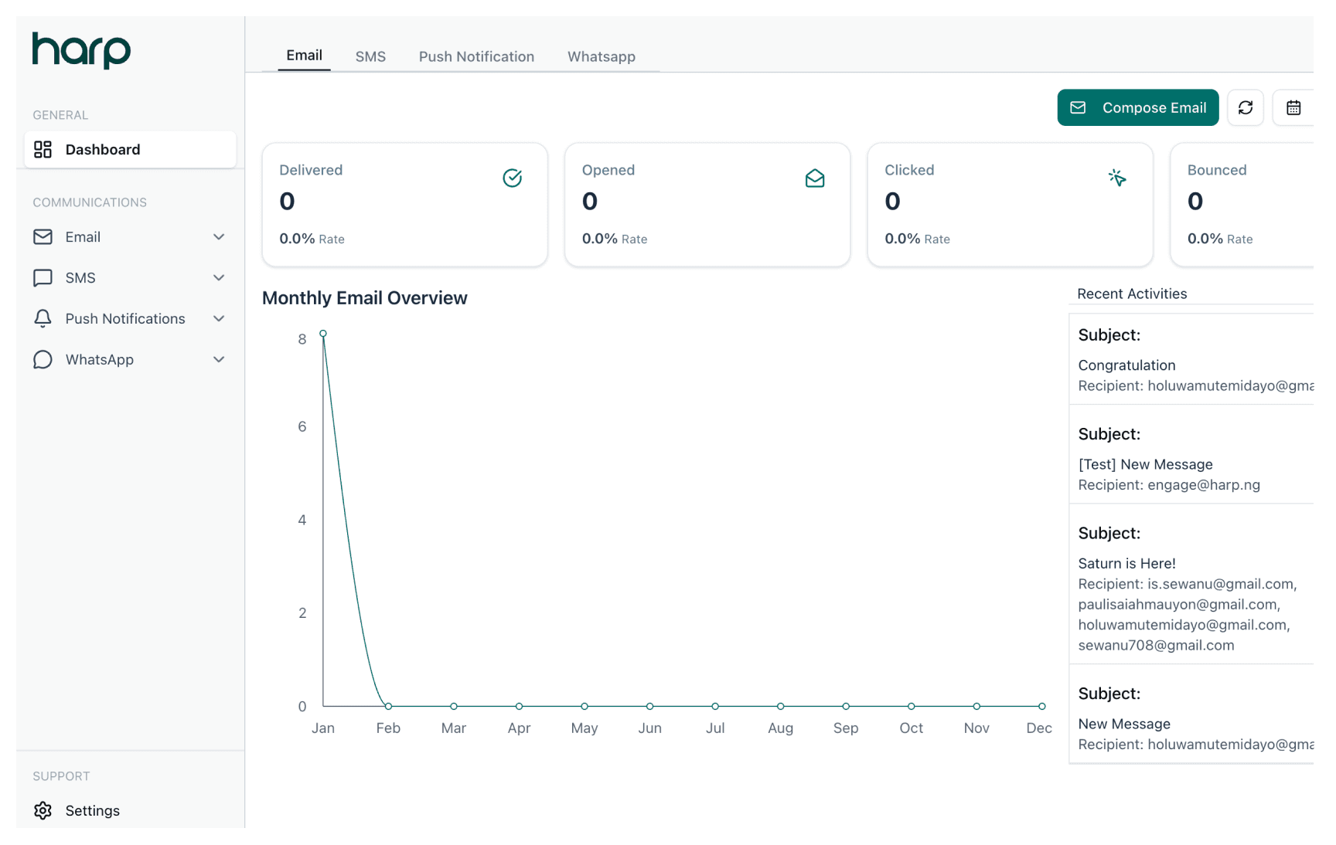This screenshot has width=1336, height=845.
Task: Click the harp logo
Action: pos(80,50)
